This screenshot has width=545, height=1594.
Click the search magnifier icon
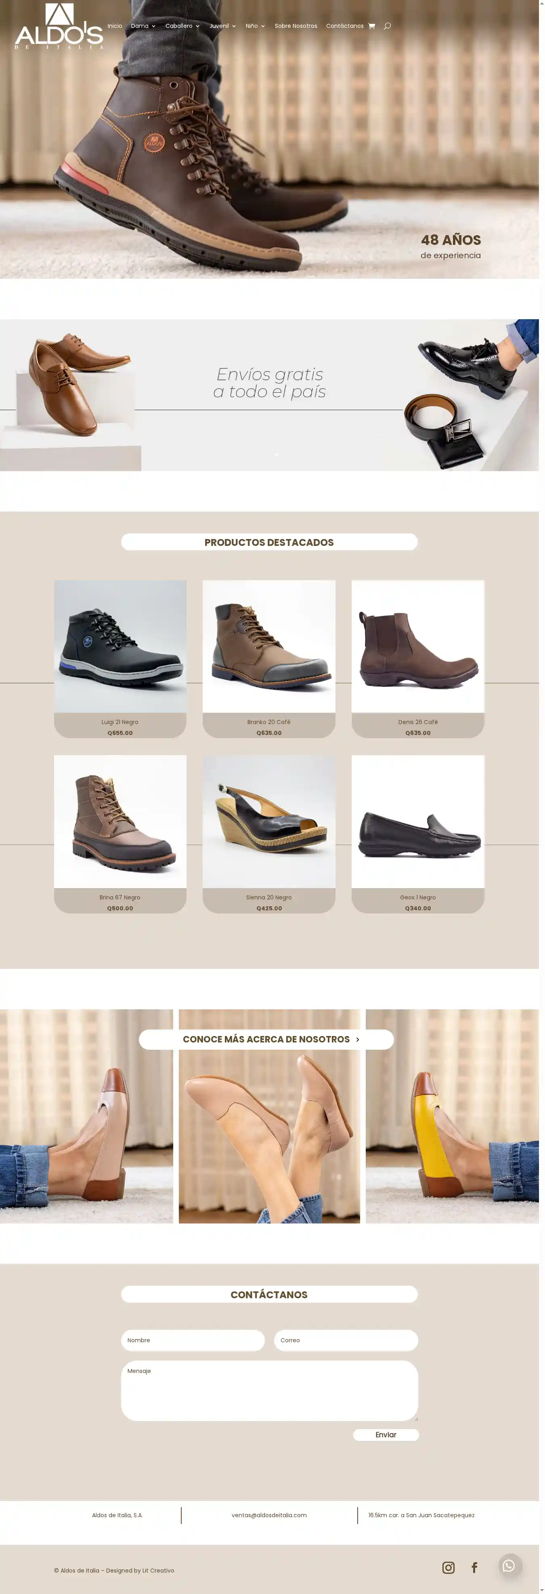388,26
